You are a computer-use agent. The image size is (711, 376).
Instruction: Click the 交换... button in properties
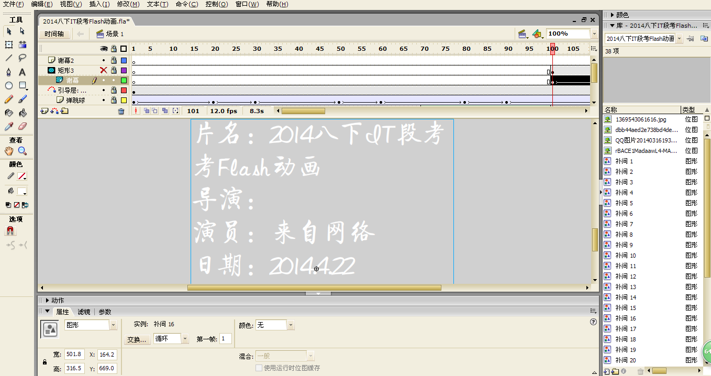click(x=138, y=338)
